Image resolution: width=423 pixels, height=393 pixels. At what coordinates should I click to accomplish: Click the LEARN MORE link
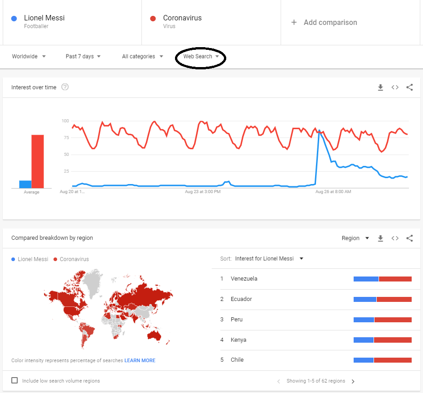[140, 361]
